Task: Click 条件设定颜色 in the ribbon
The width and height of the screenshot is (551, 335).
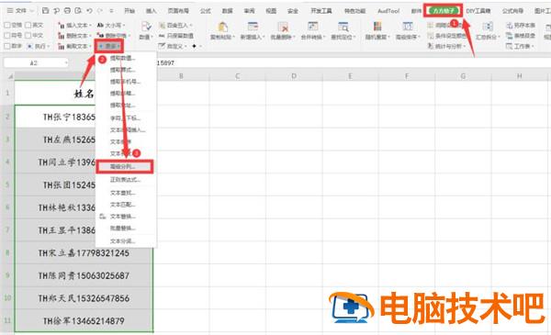Action: click(448, 36)
